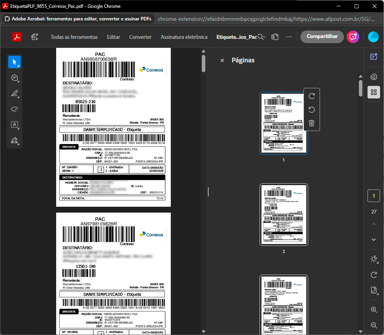Select page 2 thumbnail

point(283,215)
